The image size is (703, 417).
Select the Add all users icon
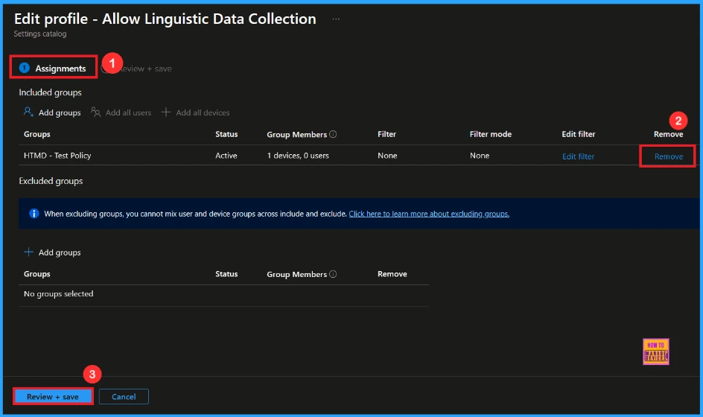96,112
